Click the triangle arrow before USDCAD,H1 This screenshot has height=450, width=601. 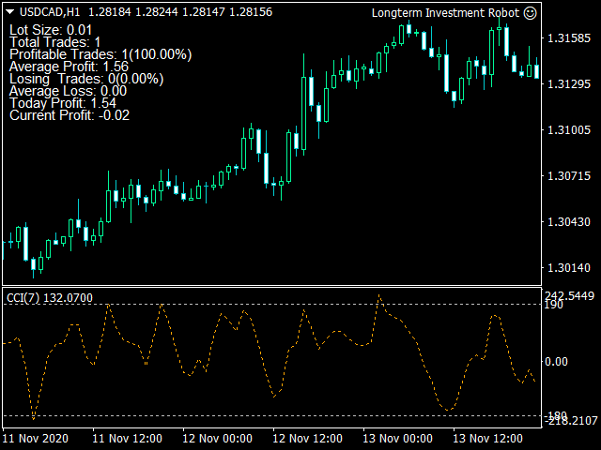pos(10,12)
